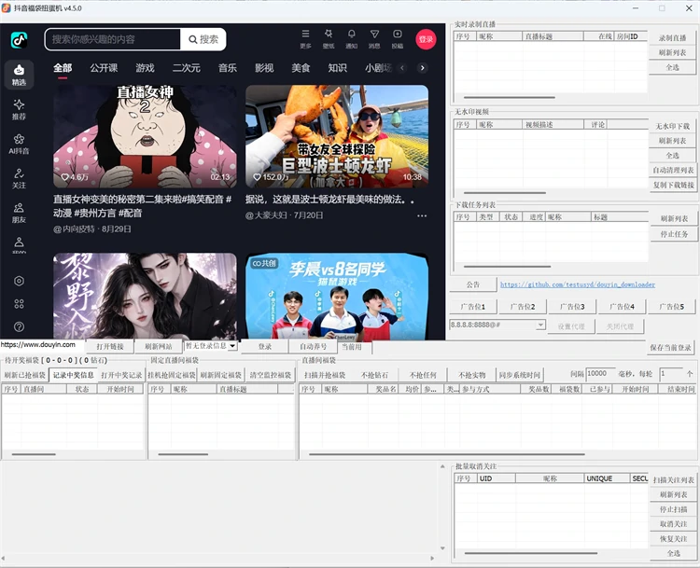The image size is (700, 568).
Task: Click the 录制直播 button
Action: pyautogui.click(x=672, y=38)
